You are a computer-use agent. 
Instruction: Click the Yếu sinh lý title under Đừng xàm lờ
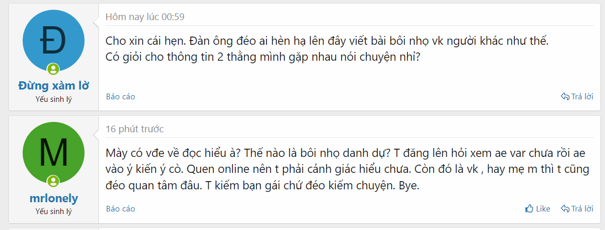54,99
